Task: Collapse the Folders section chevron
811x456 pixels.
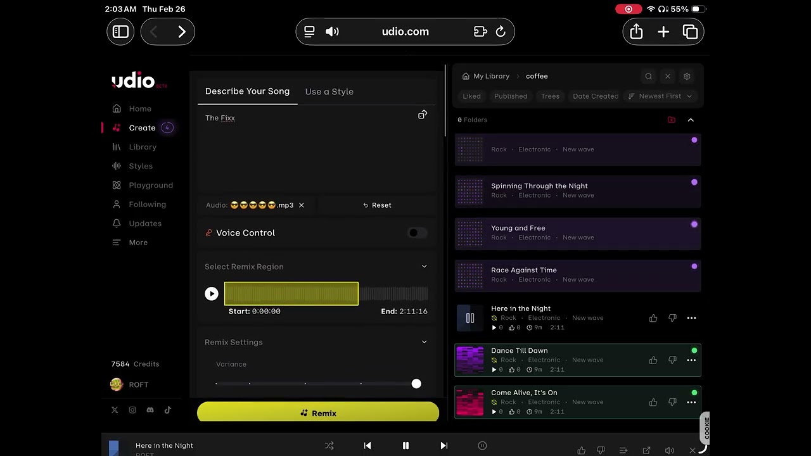Action: click(x=691, y=120)
